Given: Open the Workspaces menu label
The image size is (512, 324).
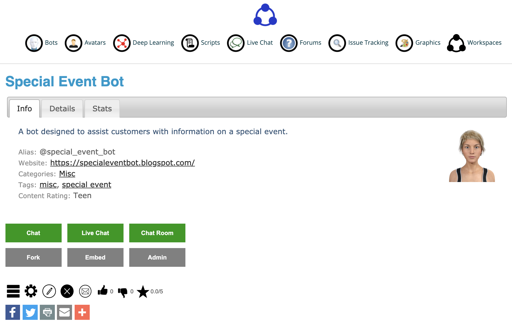Looking at the screenshot, I should click(484, 43).
